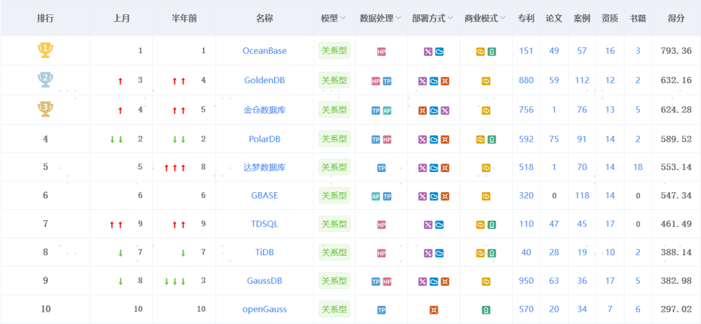
Task: Click the HP badge in PolarDB row
Action: click(x=387, y=140)
